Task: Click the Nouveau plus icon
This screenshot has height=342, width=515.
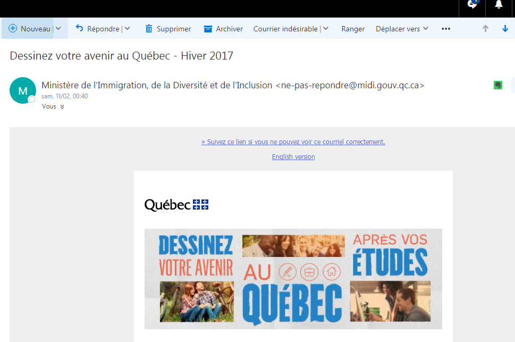Action: coord(13,29)
